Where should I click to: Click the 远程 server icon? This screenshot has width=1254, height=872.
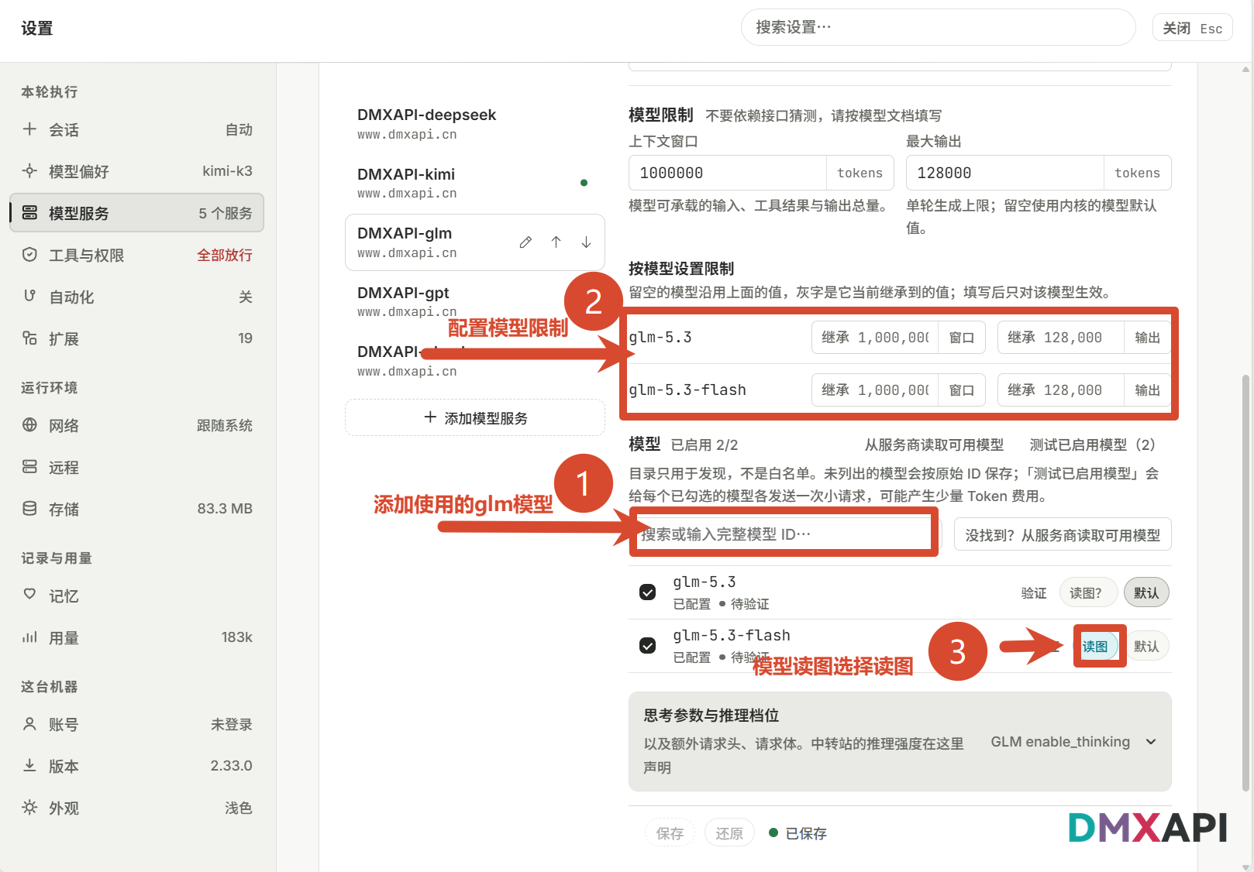(29, 466)
